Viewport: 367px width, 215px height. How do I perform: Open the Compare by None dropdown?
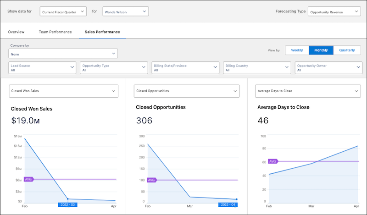pos(63,54)
